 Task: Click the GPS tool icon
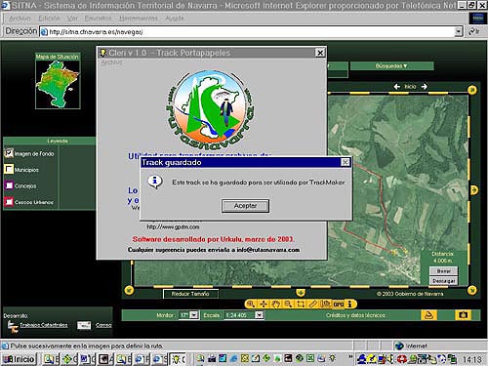[339, 305]
